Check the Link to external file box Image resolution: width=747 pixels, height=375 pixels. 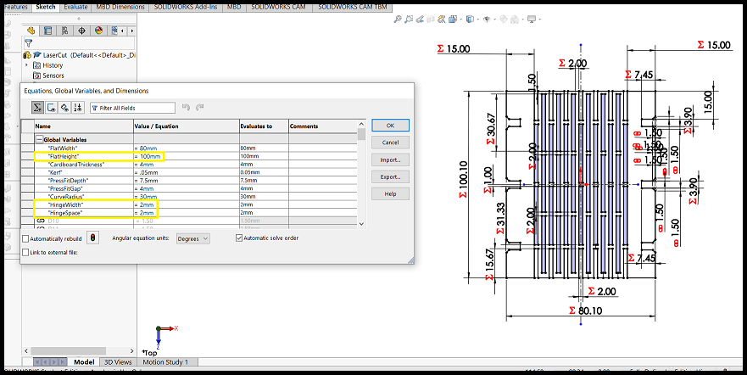tap(25, 253)
